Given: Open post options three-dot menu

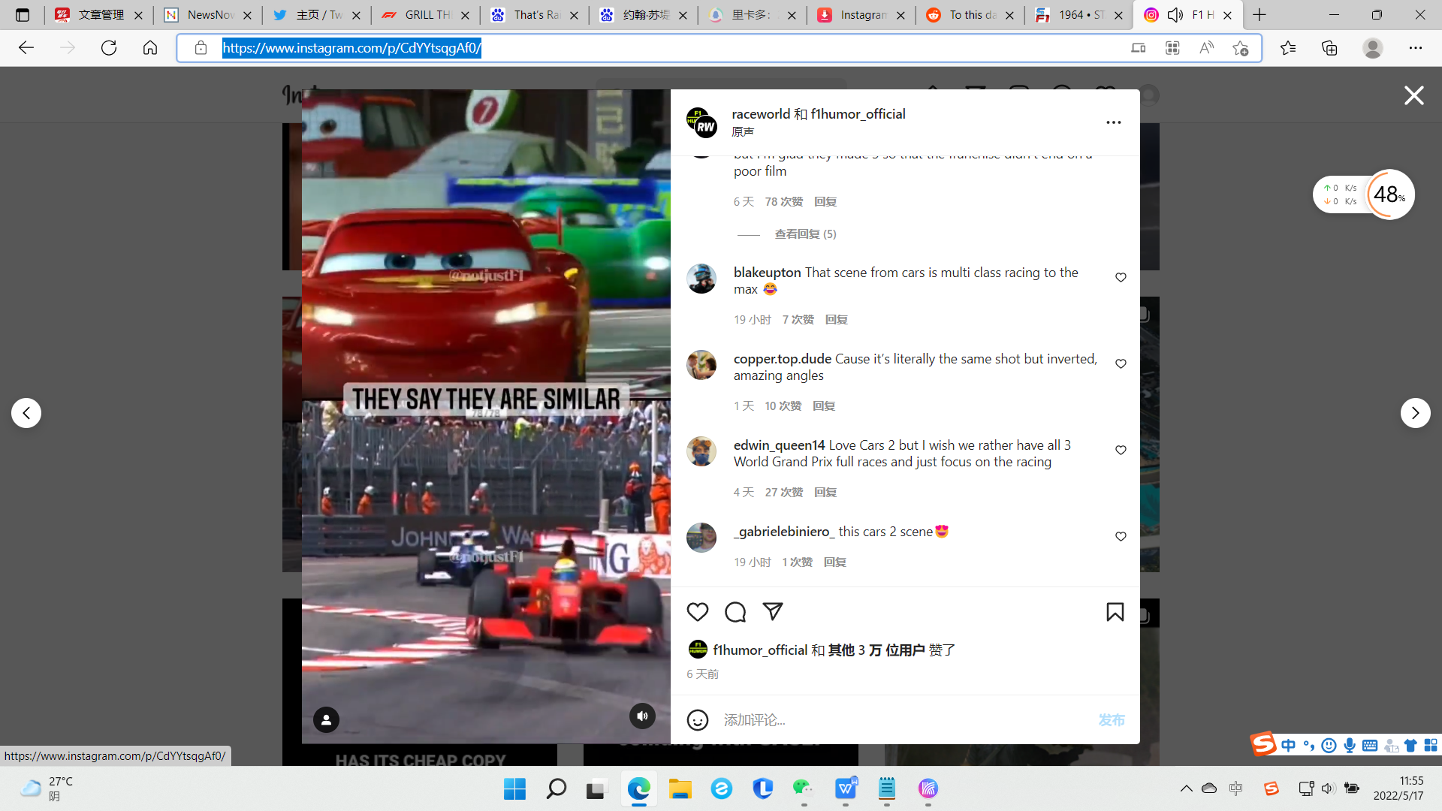Looking at the screenshot, I should pyautogui.click(x=1114, y=122).
